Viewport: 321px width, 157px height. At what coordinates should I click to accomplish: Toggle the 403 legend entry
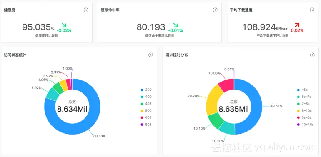tap(146, 104)
